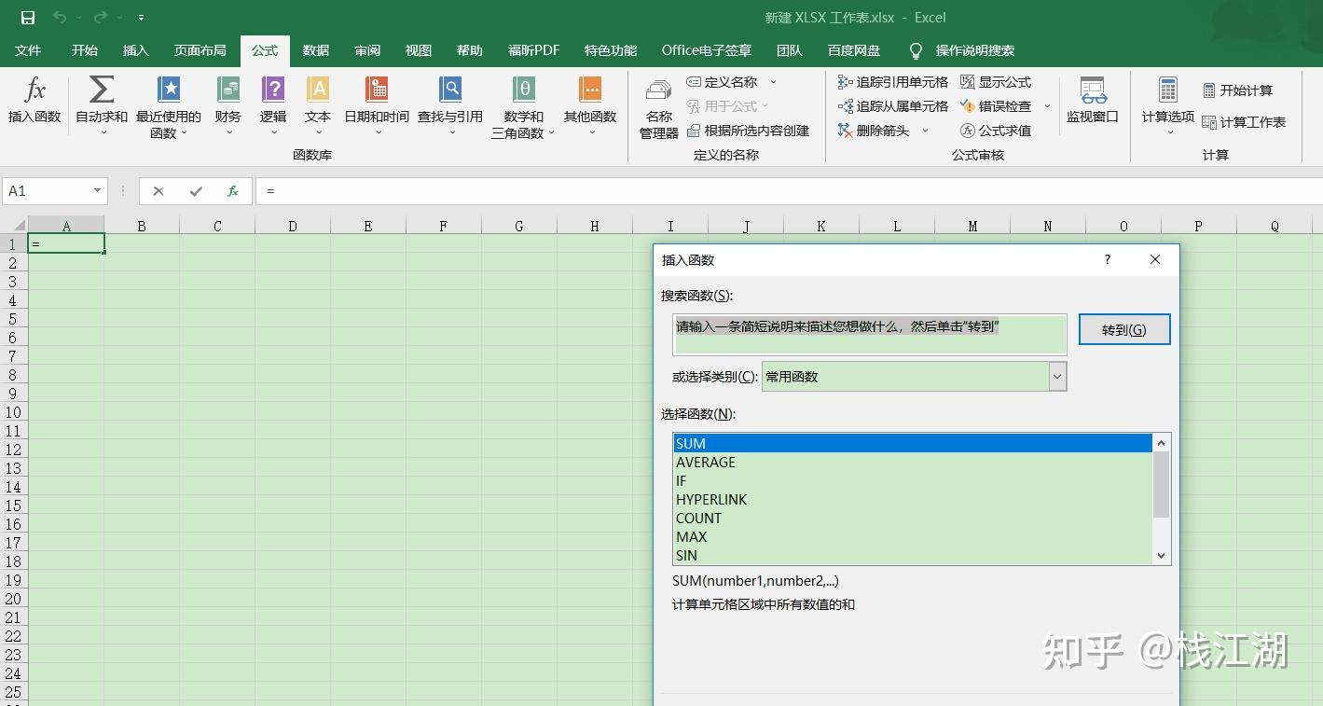Confirm formula entry with checkmark icon

pos(196,191)
